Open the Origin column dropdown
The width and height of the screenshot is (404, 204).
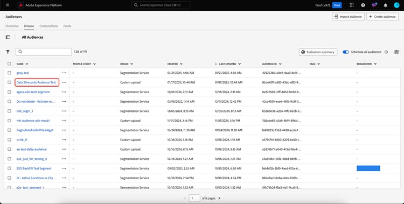click(131, 64)
